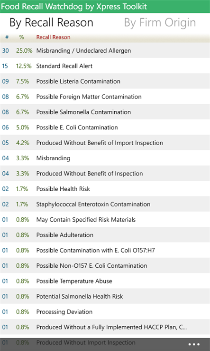Tap Produced Without Benefit of Import Inspection

(x=105, y=143)
